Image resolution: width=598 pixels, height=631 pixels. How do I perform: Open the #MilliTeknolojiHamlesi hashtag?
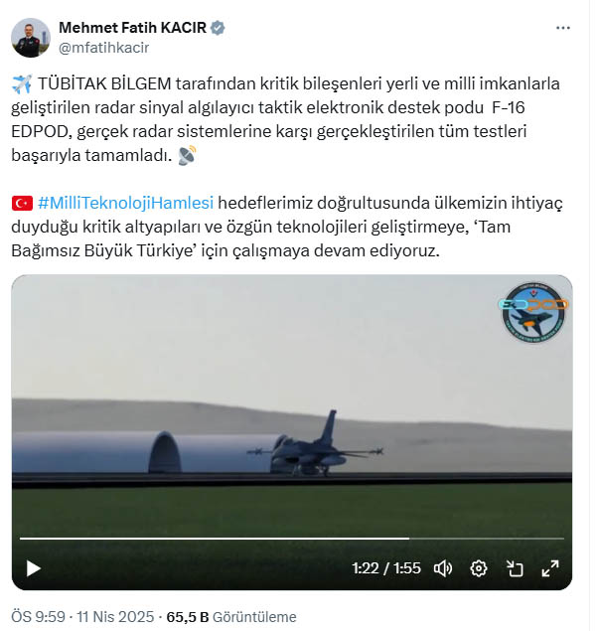click(x=125, y=203)
